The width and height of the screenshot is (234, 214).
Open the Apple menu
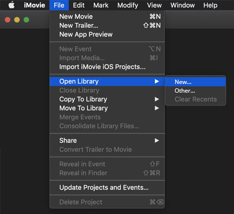point(11,5)
